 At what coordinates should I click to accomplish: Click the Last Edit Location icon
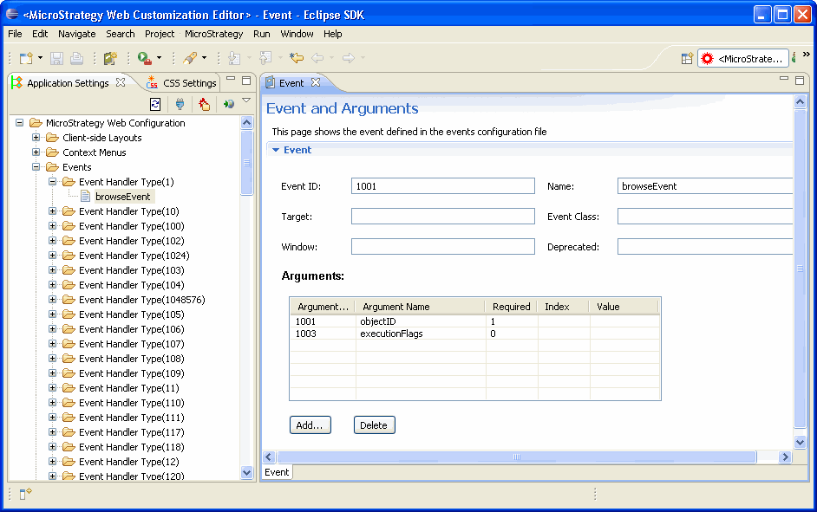(297, 58)
